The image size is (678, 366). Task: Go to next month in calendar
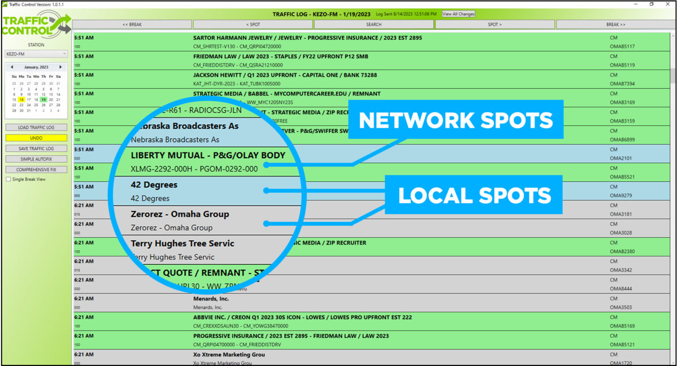(x=60, y=67)
